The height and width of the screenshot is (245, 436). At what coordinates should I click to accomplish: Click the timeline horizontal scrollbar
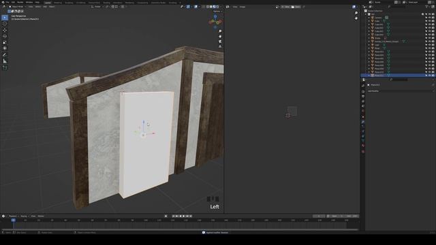(x=180, y=229)
